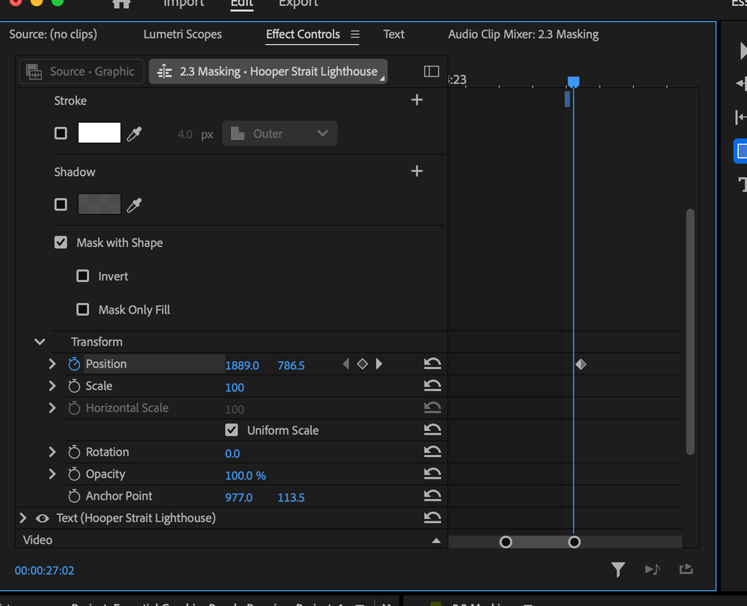
Task: Open Audio Clip Mixer: 2.3 Masking tab
Action: [x=523, y=34]
